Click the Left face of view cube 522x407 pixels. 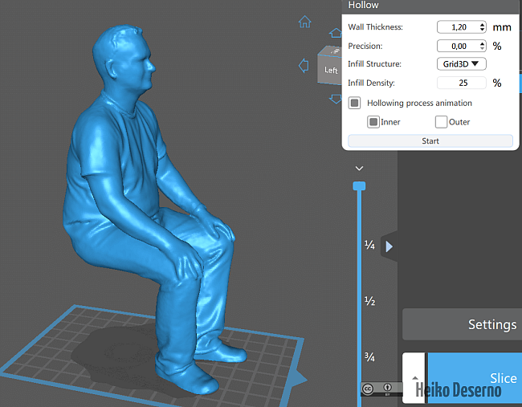click(x=330, y=70)
